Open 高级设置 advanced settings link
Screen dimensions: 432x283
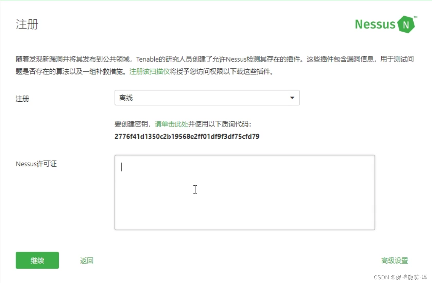[x=394, y=260]
